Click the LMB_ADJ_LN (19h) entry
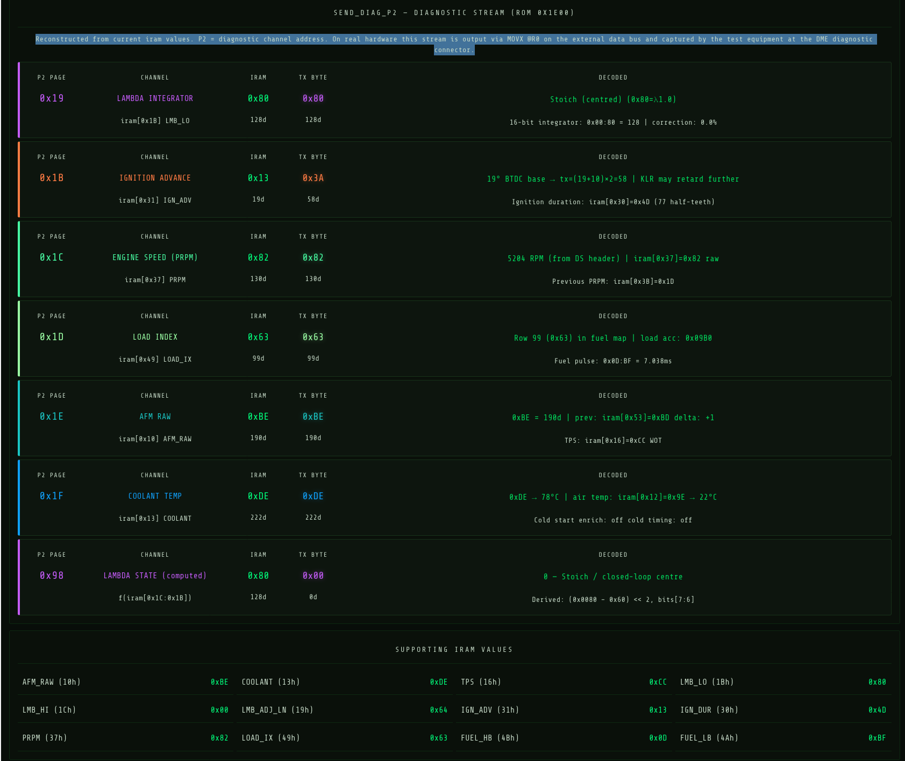Screen dimensions: 905x761 345,710
